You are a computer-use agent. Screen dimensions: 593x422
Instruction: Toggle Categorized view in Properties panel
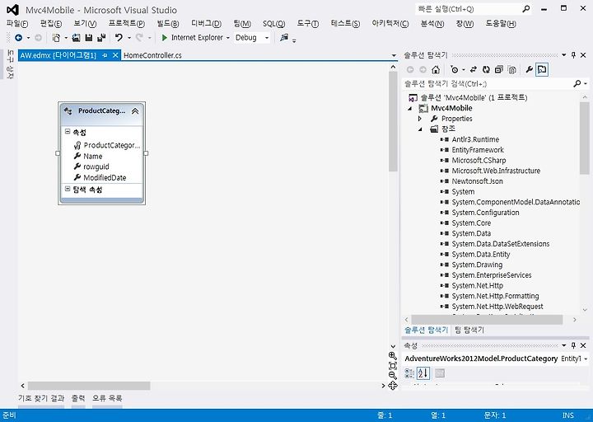(x=409, y=373)
